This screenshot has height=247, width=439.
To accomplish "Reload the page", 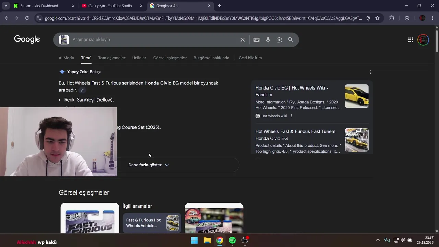I will coord(27,18).
